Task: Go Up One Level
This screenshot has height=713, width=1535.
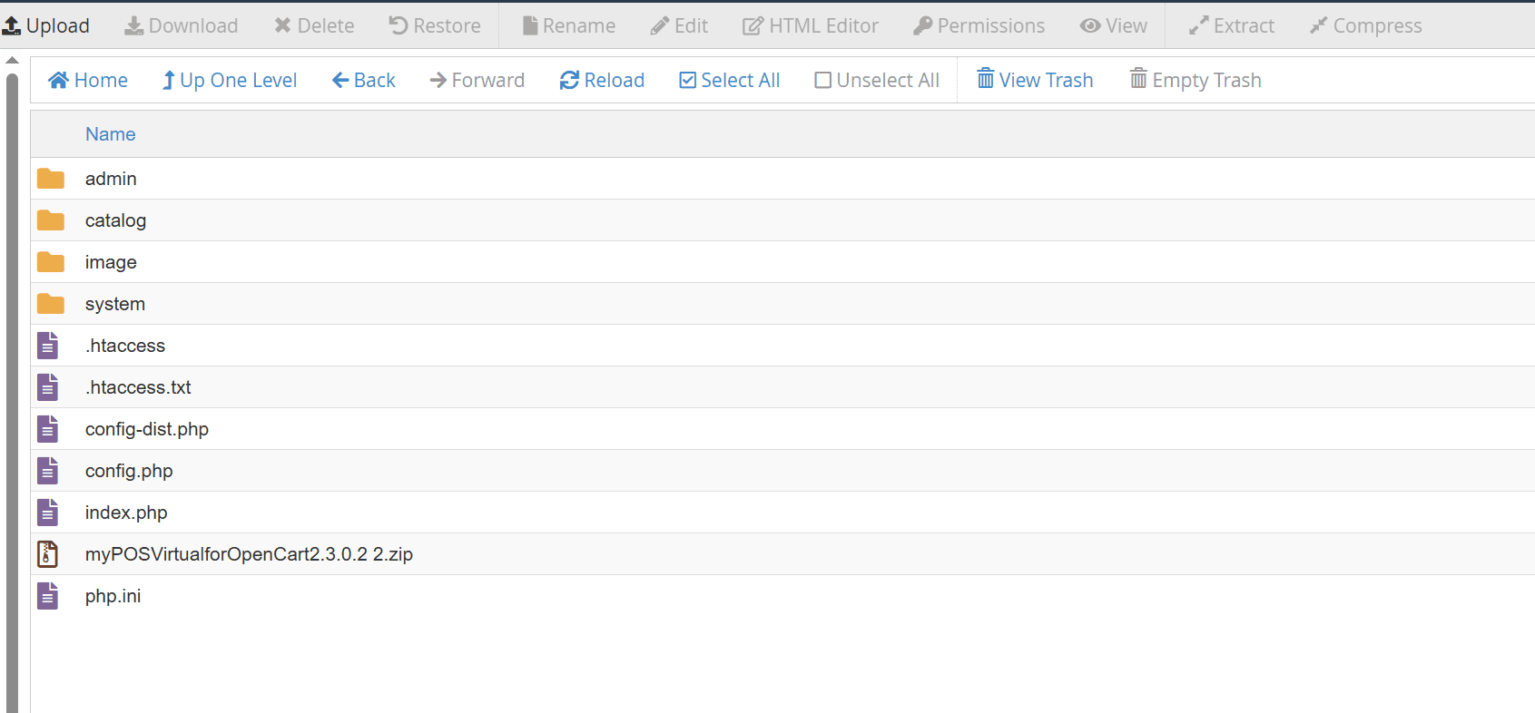Action: click(230, 81)
